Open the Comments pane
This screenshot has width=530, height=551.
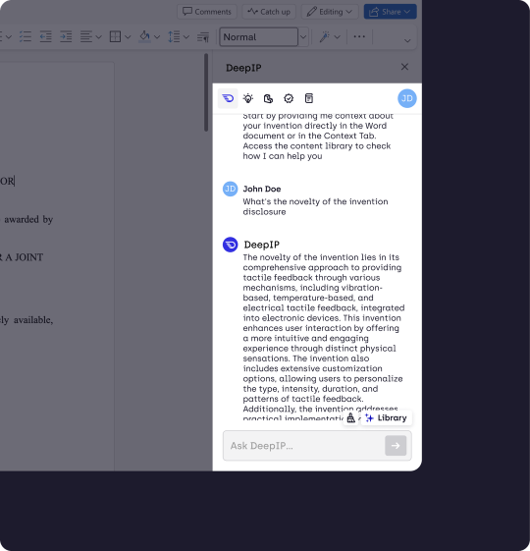click(207, 12)
